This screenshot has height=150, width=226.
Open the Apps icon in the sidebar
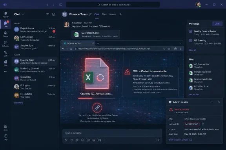[x=5, y=127]
